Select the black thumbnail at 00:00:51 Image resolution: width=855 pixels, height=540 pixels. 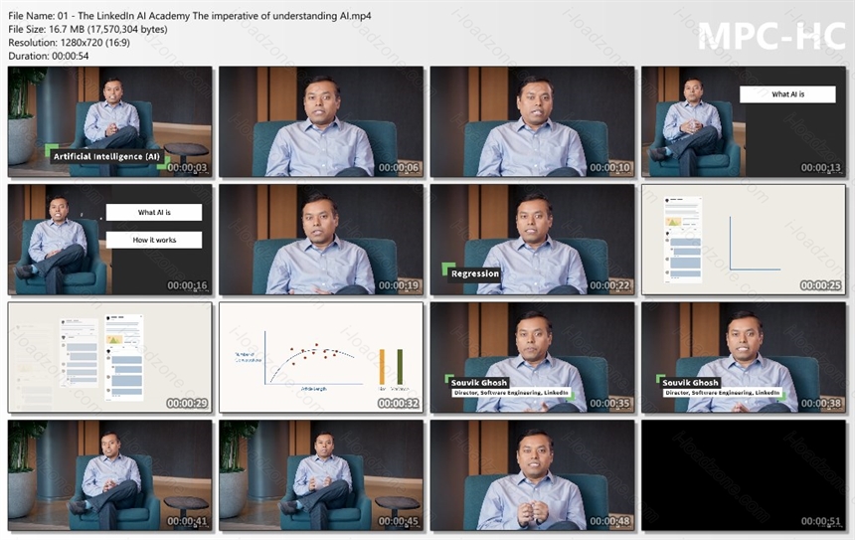point(744,475)
